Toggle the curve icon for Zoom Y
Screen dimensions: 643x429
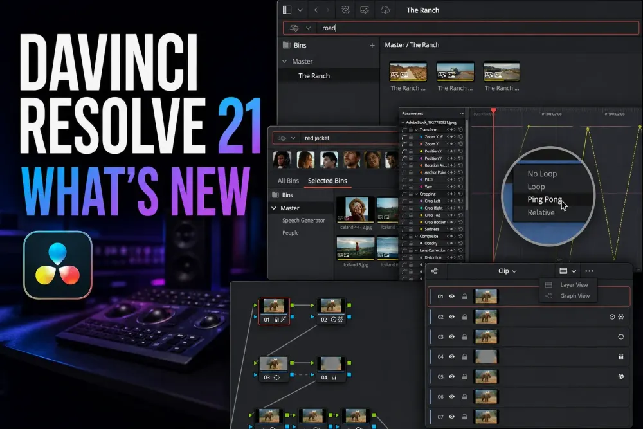click(x=404, y=144)
